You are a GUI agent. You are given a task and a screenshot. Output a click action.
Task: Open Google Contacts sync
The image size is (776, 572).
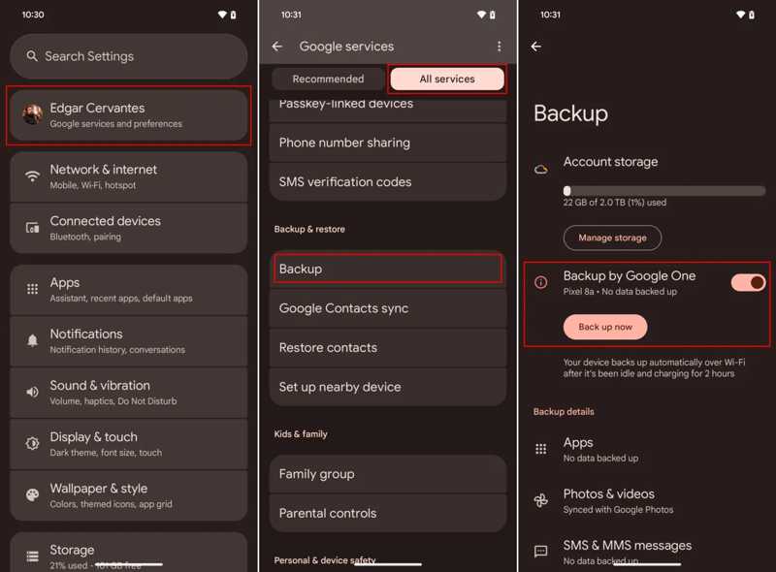coord(388,308)
